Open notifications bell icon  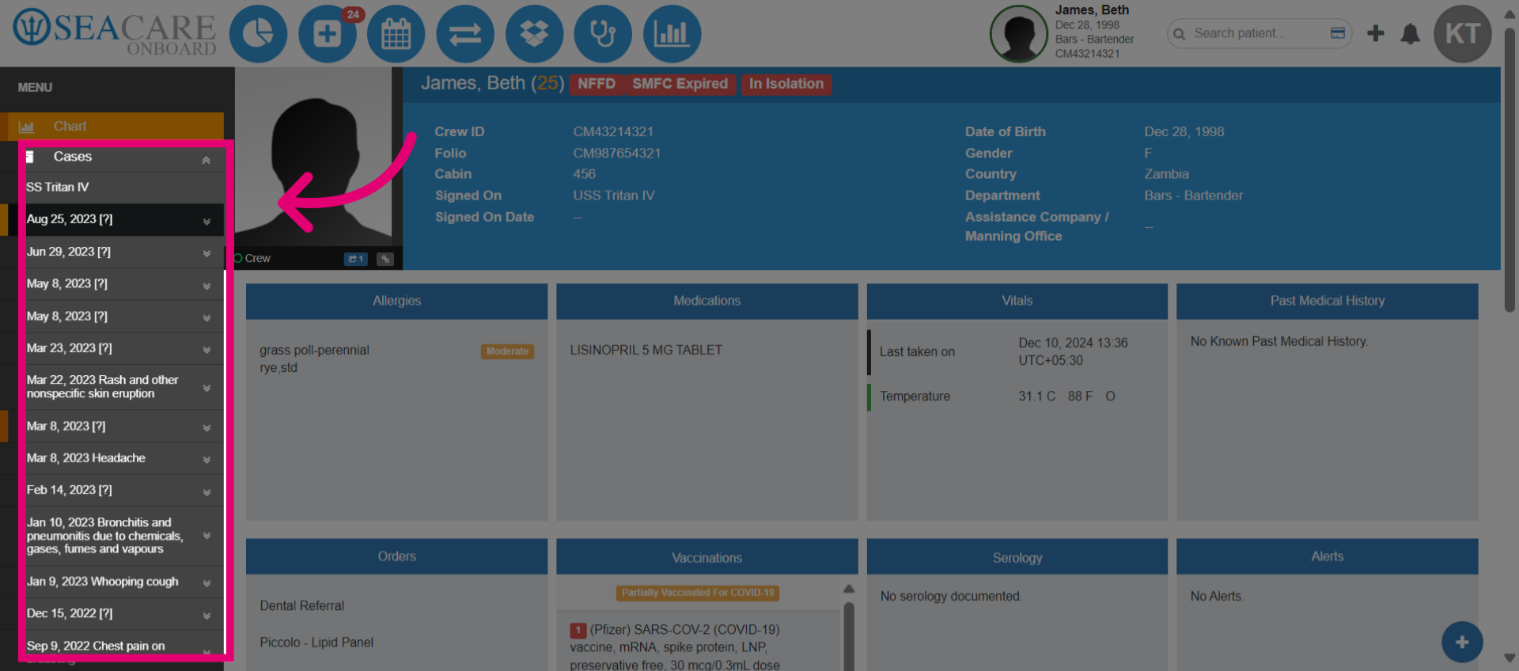click(x=1410, y=34)
